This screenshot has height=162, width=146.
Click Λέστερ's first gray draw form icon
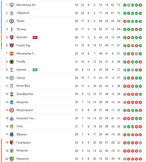pos(125,78)
